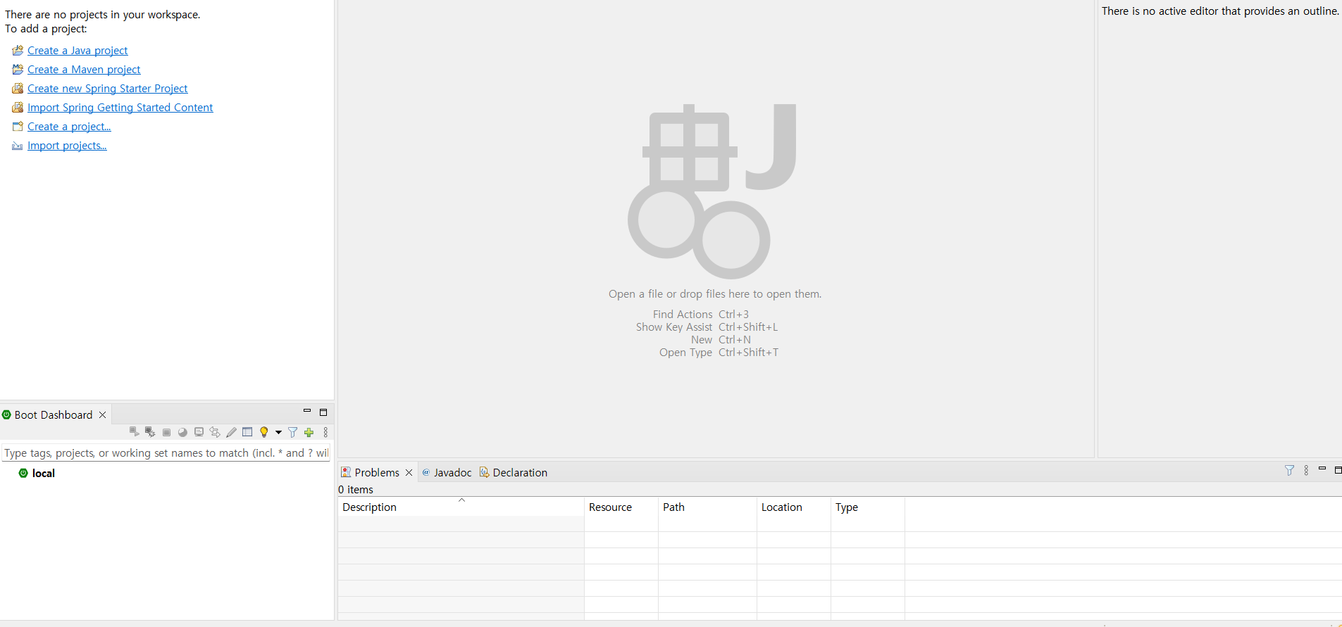
Task: Click the Create a project... link
Action: [x=69, y=127]
